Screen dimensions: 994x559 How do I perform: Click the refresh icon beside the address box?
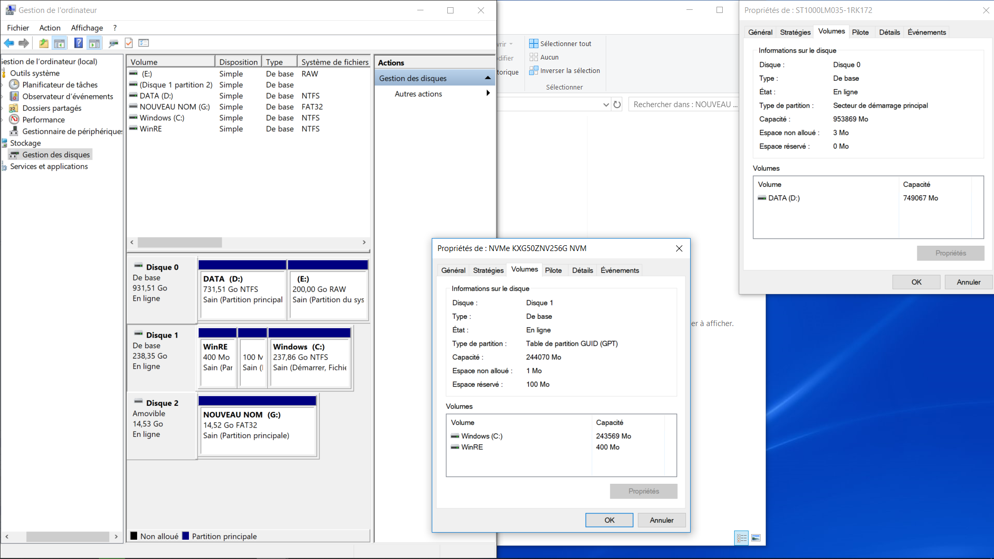click(617, 105)
